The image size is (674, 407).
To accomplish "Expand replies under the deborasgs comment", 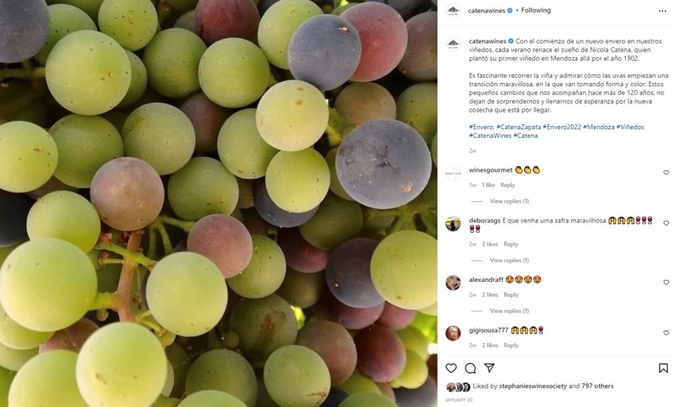I will tap(509, 261).
